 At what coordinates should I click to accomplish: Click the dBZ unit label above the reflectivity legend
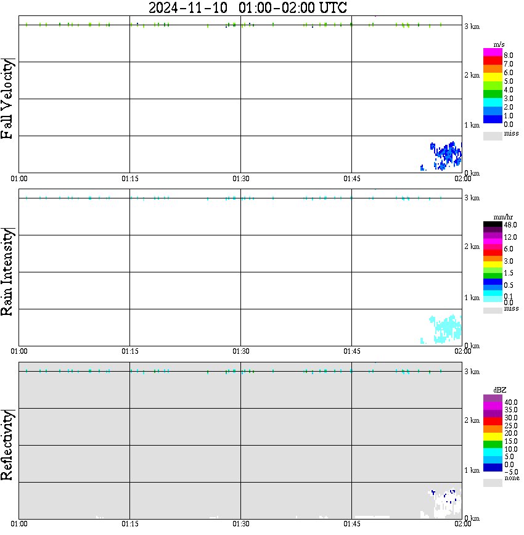499,390
